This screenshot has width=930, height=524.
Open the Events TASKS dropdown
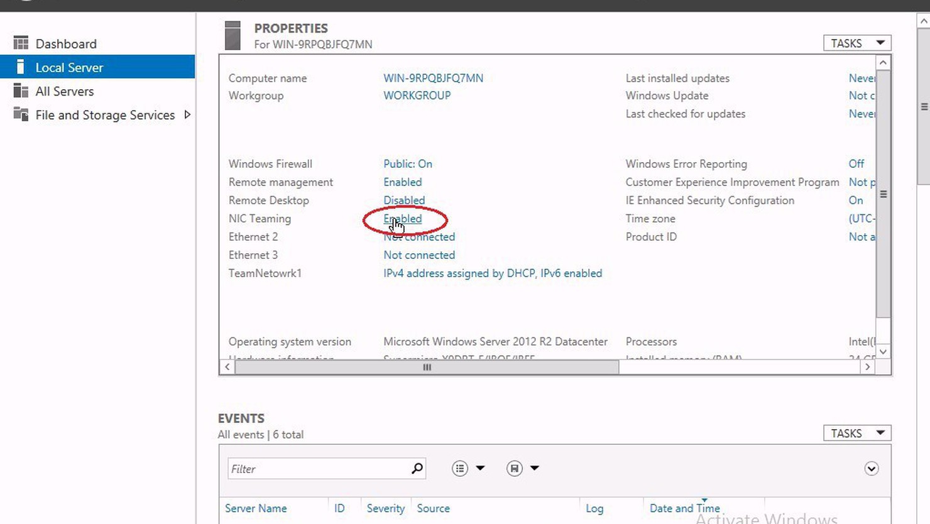pyautogui.click(x=857, y=433)
